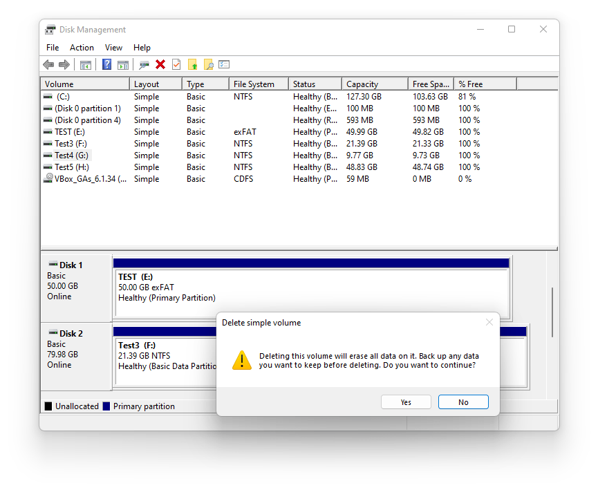
Task: Select the VBox_GAs CD drive icon
Action: (x=48, y=178)
